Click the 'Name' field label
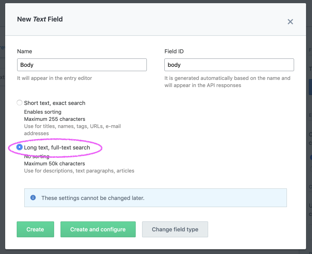This screenshot has height=254, width=312. (25, 51)
